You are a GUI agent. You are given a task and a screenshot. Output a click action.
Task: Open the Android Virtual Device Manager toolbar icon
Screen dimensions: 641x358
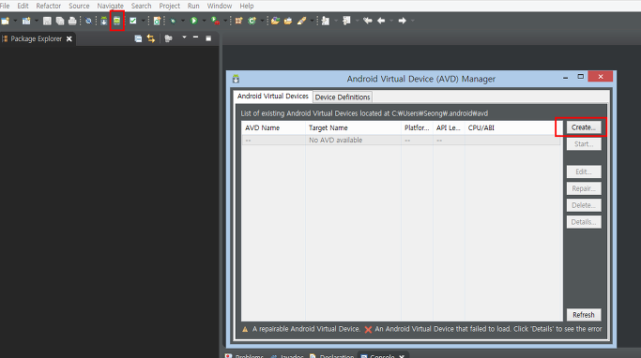coord(117,21)
